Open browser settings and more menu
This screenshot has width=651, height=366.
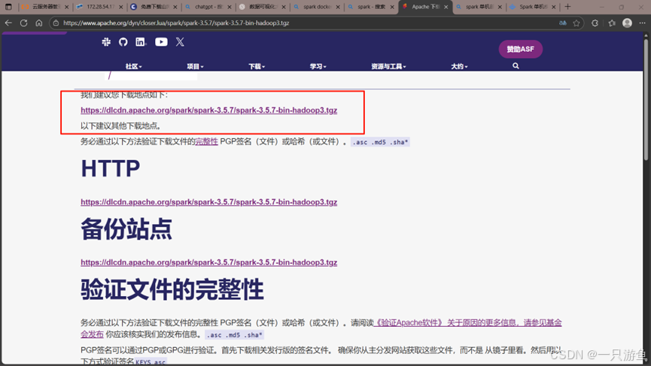click(643, 23)
